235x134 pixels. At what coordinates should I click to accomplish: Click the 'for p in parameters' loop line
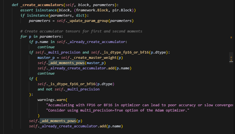42,37
